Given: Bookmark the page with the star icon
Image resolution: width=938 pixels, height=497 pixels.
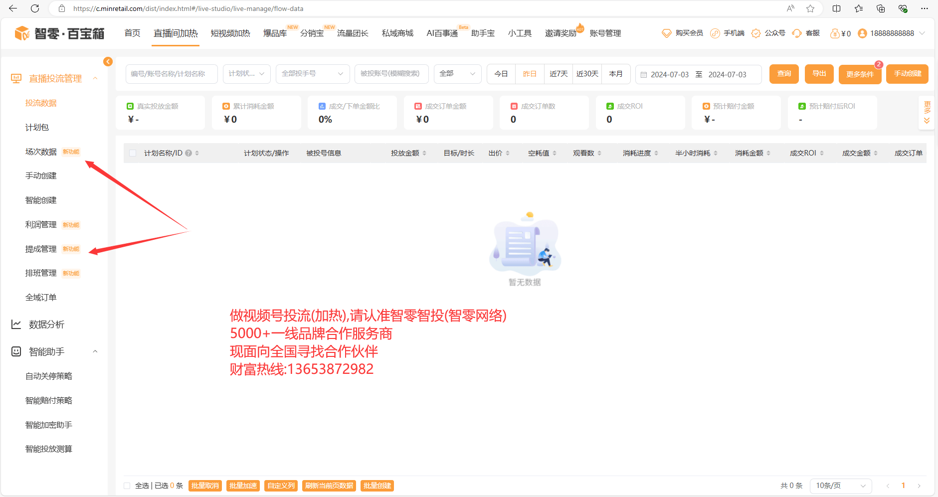Looking at the screenshot, I should point(810,8).
